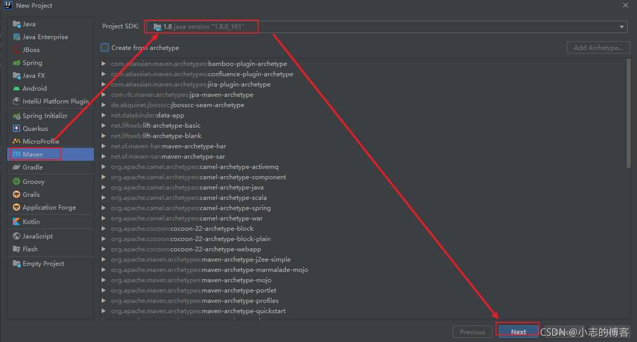Expand maven-archetype-quickstart entry

[x=104, y=311]
